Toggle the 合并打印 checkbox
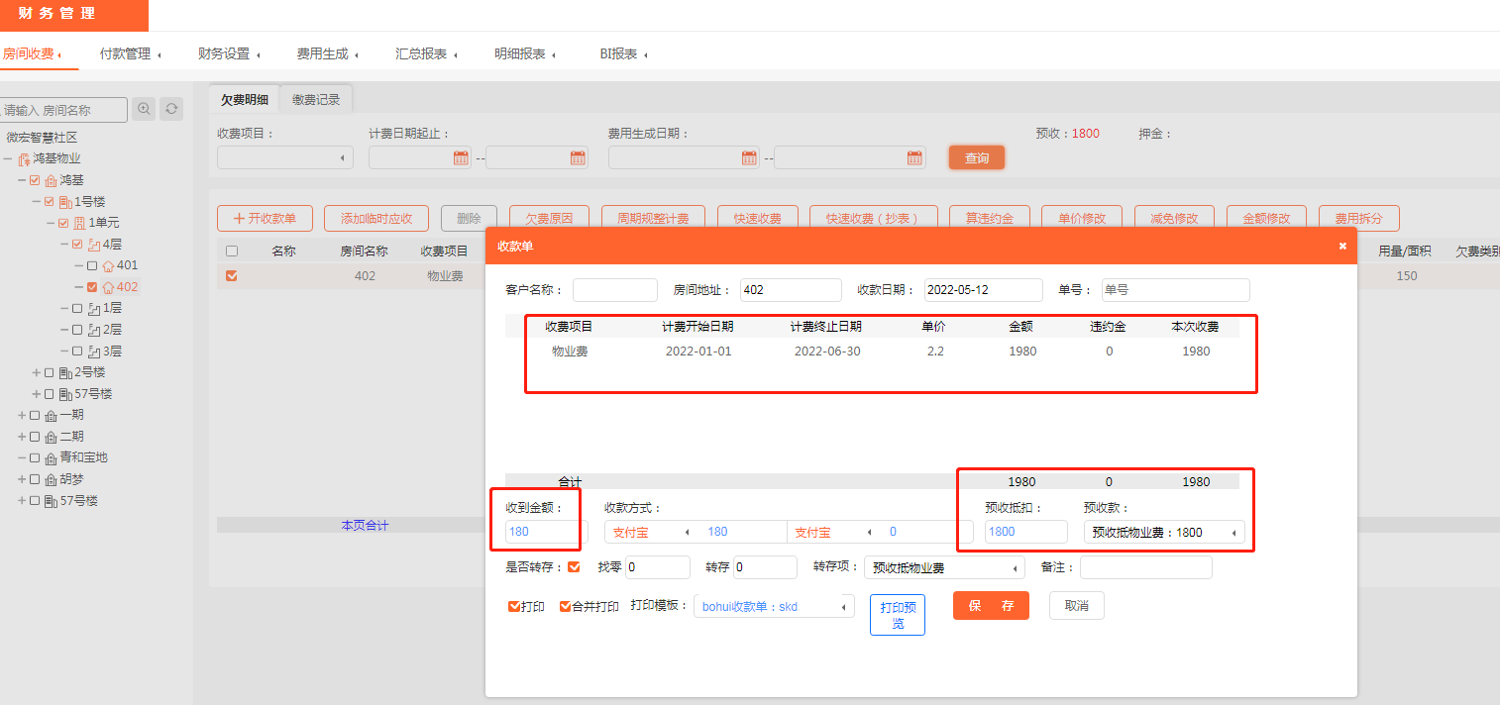The height and width of the screenshot is (705, 1500). coord(565,606)
